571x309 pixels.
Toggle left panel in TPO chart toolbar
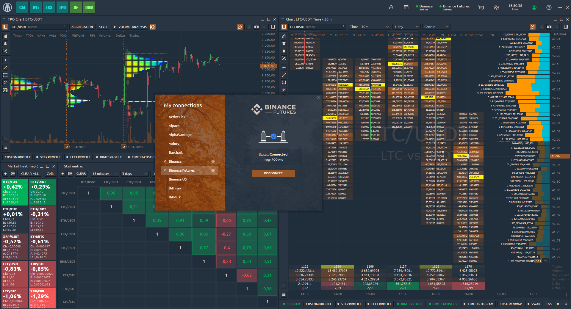point(5,27)
